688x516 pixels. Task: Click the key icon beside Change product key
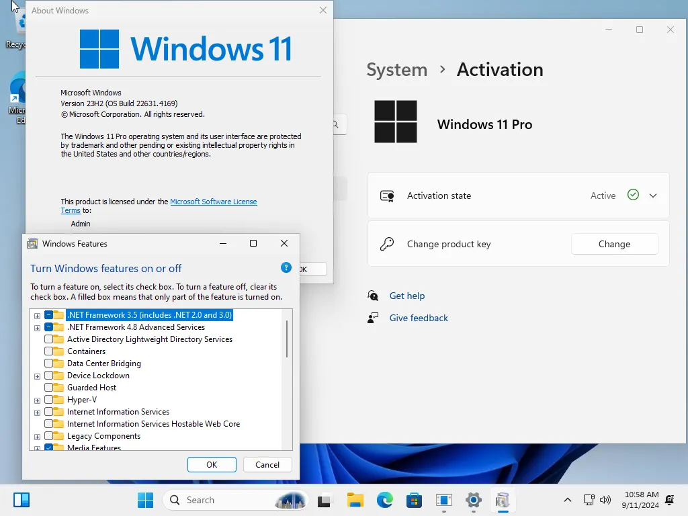pyautogui.click(x=387, y=243)
